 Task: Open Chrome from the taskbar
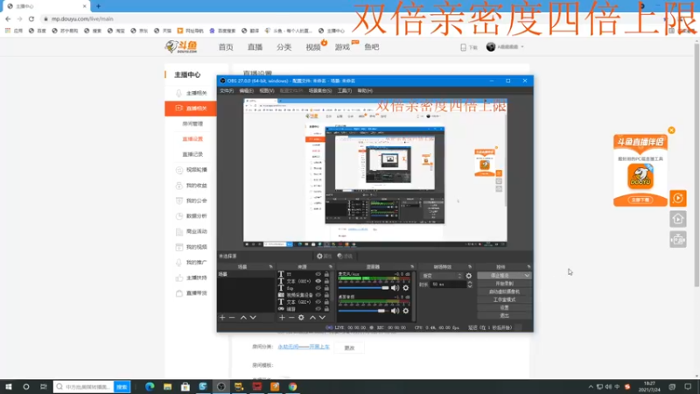292,386
